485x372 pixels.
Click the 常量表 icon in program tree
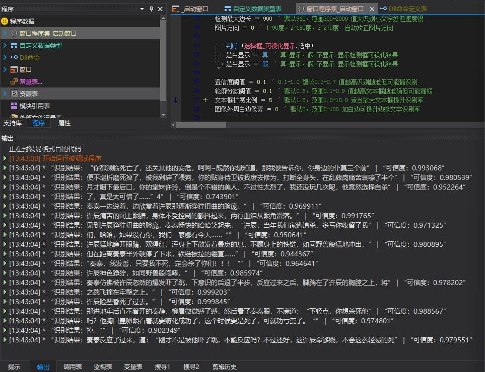point(14,81)
